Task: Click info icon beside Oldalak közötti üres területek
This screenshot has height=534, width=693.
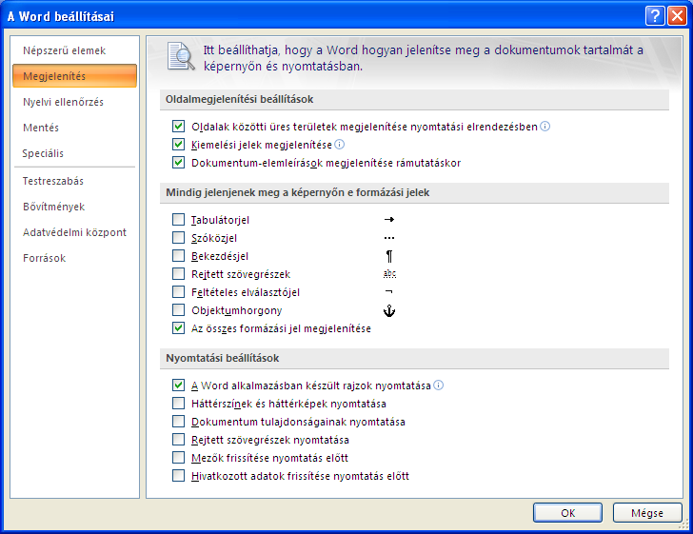Action: click(x=544, y=127)
